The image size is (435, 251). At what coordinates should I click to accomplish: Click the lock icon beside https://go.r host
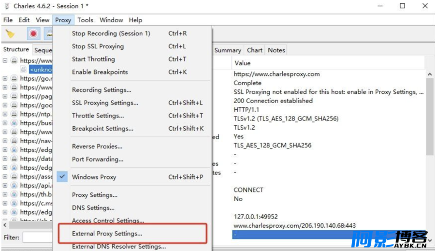[x=14, y=78]
